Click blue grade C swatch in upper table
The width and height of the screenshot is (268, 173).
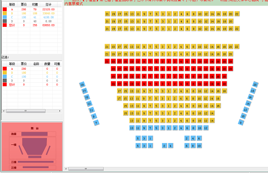click(4, 17)
